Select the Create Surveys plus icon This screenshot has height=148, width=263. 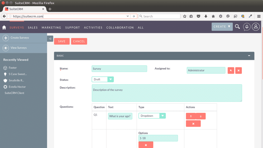click(5, 38)
